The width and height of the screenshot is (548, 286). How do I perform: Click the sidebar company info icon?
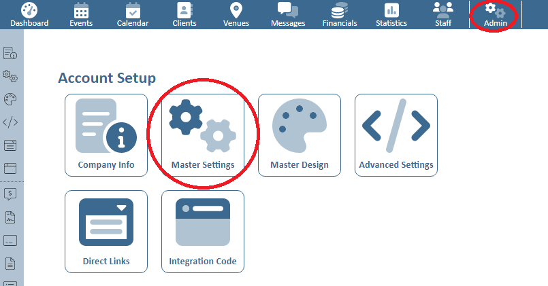point(10,53)
